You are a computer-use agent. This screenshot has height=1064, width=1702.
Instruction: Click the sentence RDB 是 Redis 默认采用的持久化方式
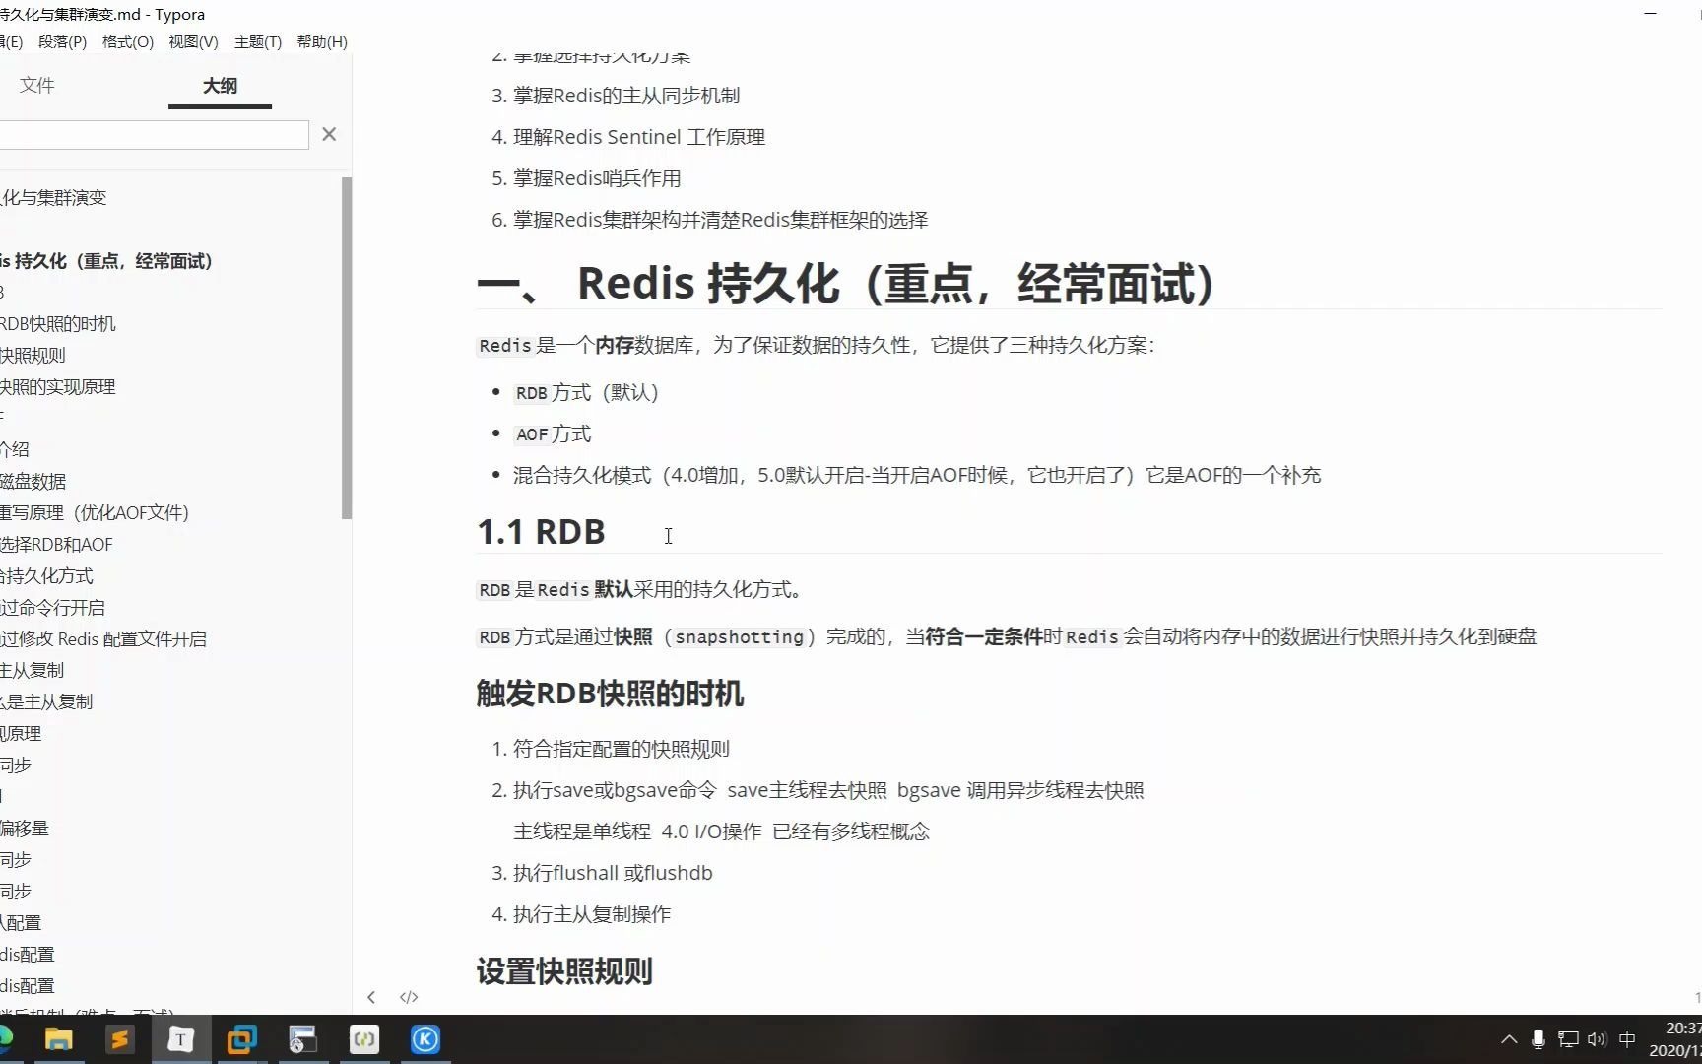(642, 590)
